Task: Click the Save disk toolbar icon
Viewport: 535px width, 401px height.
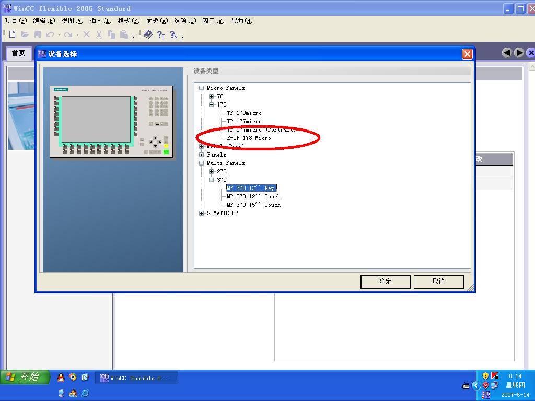Action: point(37,34)
